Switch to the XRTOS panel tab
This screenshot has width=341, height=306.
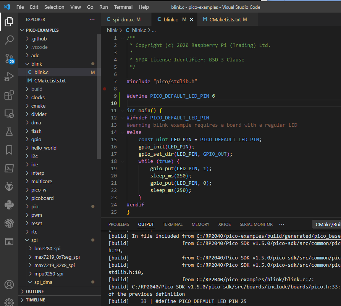225,224
